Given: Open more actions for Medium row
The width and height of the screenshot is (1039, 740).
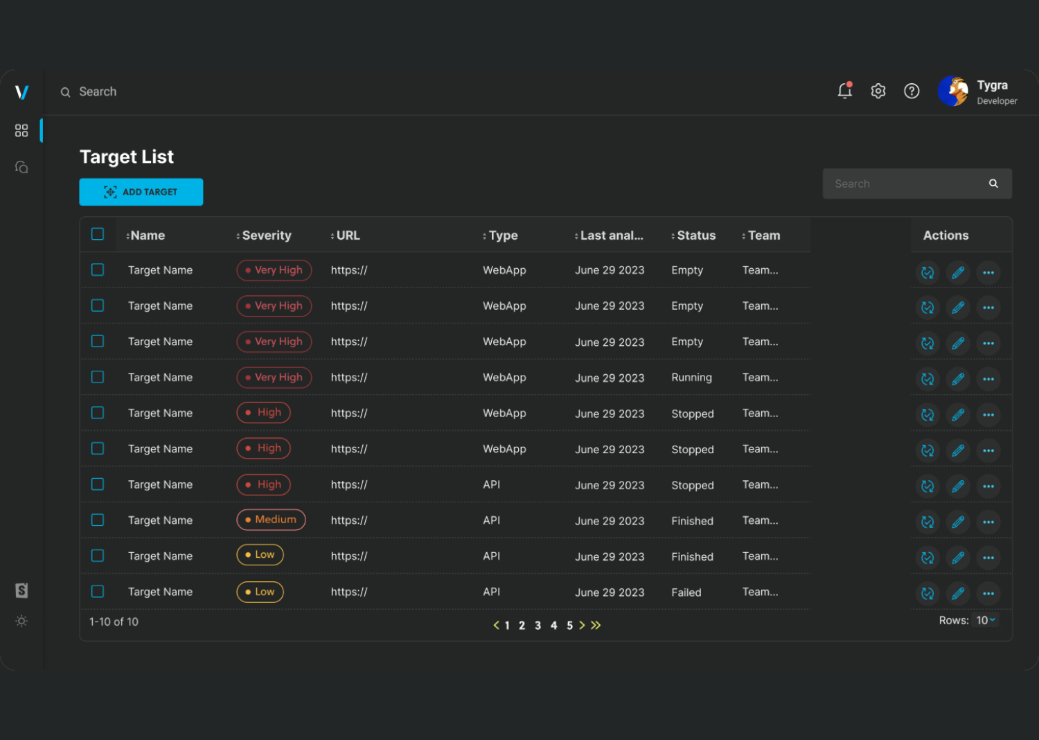Looking at the screenshot, I should click(x=988, y=522).
